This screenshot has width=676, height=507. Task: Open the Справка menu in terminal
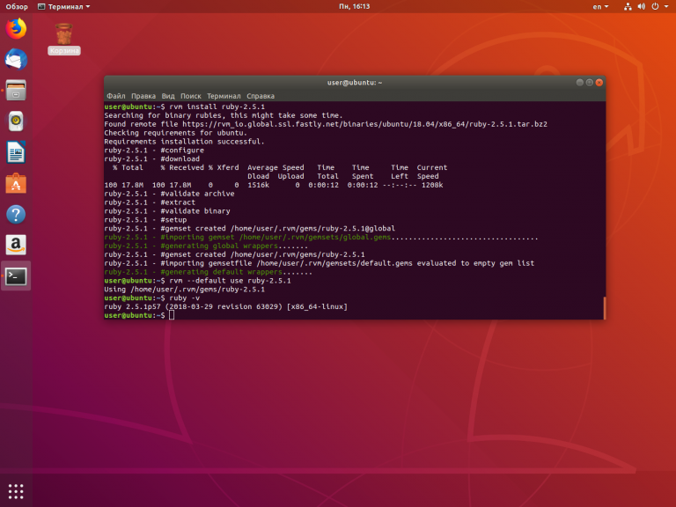(261, 95)
